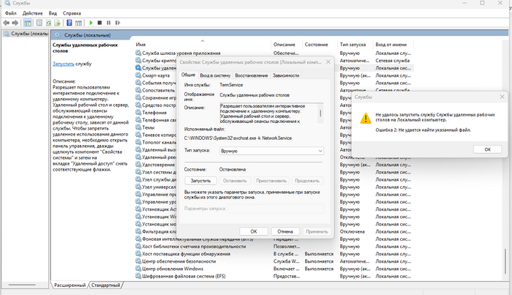Image resolution: width=512 pixels, height=295 pixels.
Task: Open the Файл menu
Action: (x=11, y=13)
